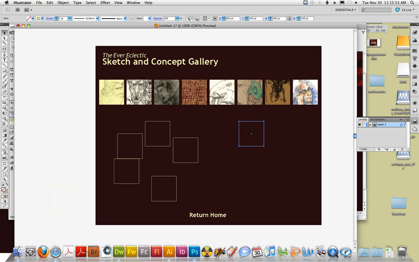The width and height of the screenshot is (419, 262).
Task: Select the Lasso tool
Action: point(4,48)
